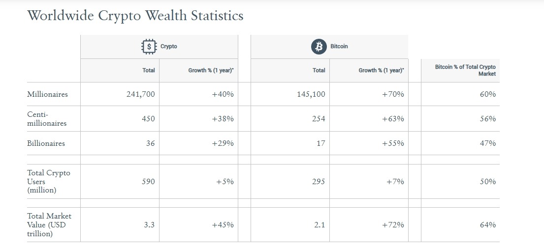Image resolution: width=544 pixels, height=248 pixels.
Task: Click the Total Market Value row label
Action: [x=49, y=225]
